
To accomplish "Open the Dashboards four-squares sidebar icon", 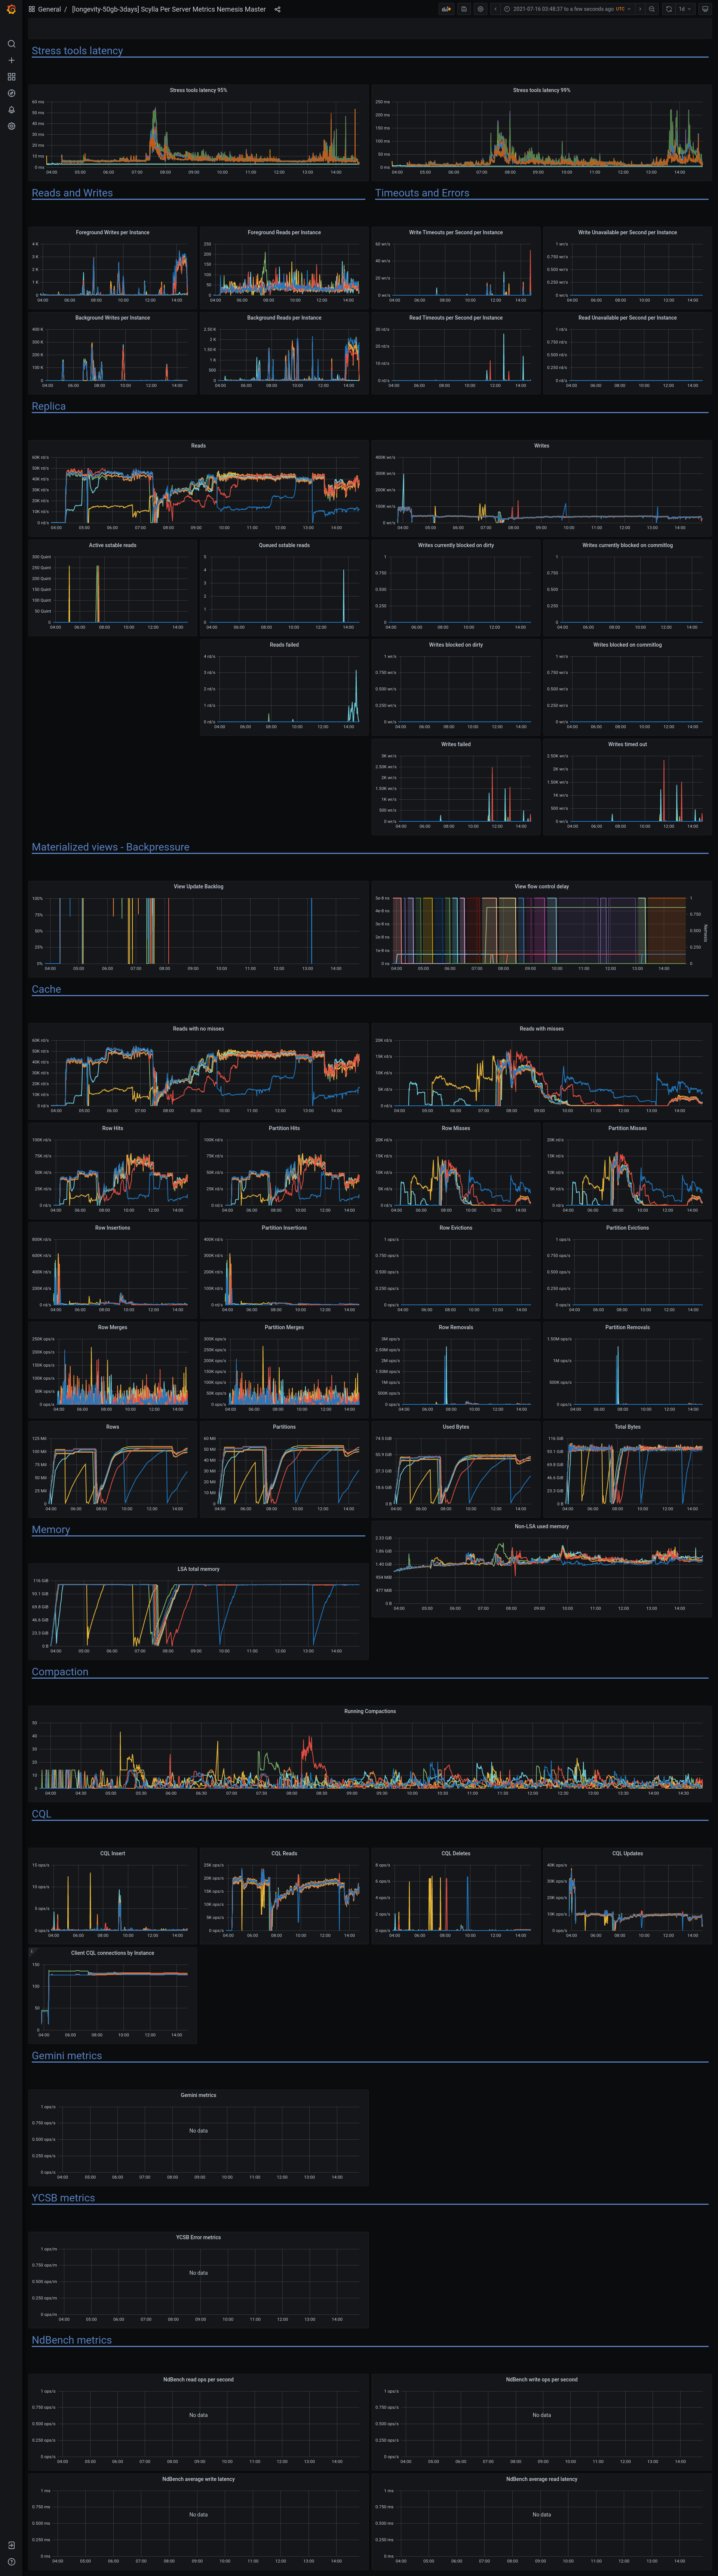I will coord(11,76).
